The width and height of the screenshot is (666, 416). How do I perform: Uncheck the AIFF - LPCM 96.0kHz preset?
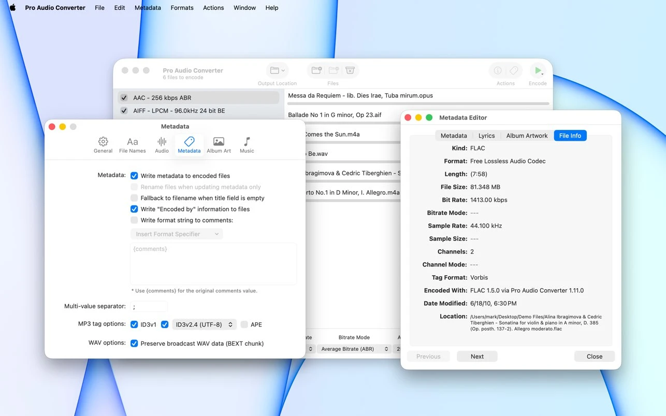[x=124, y=111]
